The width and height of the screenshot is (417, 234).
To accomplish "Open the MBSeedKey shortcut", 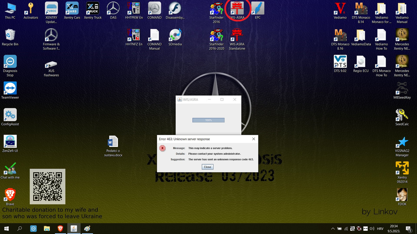I will point(402,90).
